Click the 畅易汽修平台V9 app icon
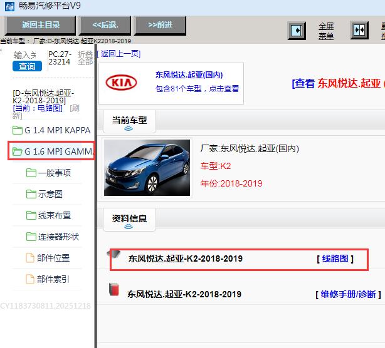The image size is (385, 348). pyautogui.click(x=9, y=6)
